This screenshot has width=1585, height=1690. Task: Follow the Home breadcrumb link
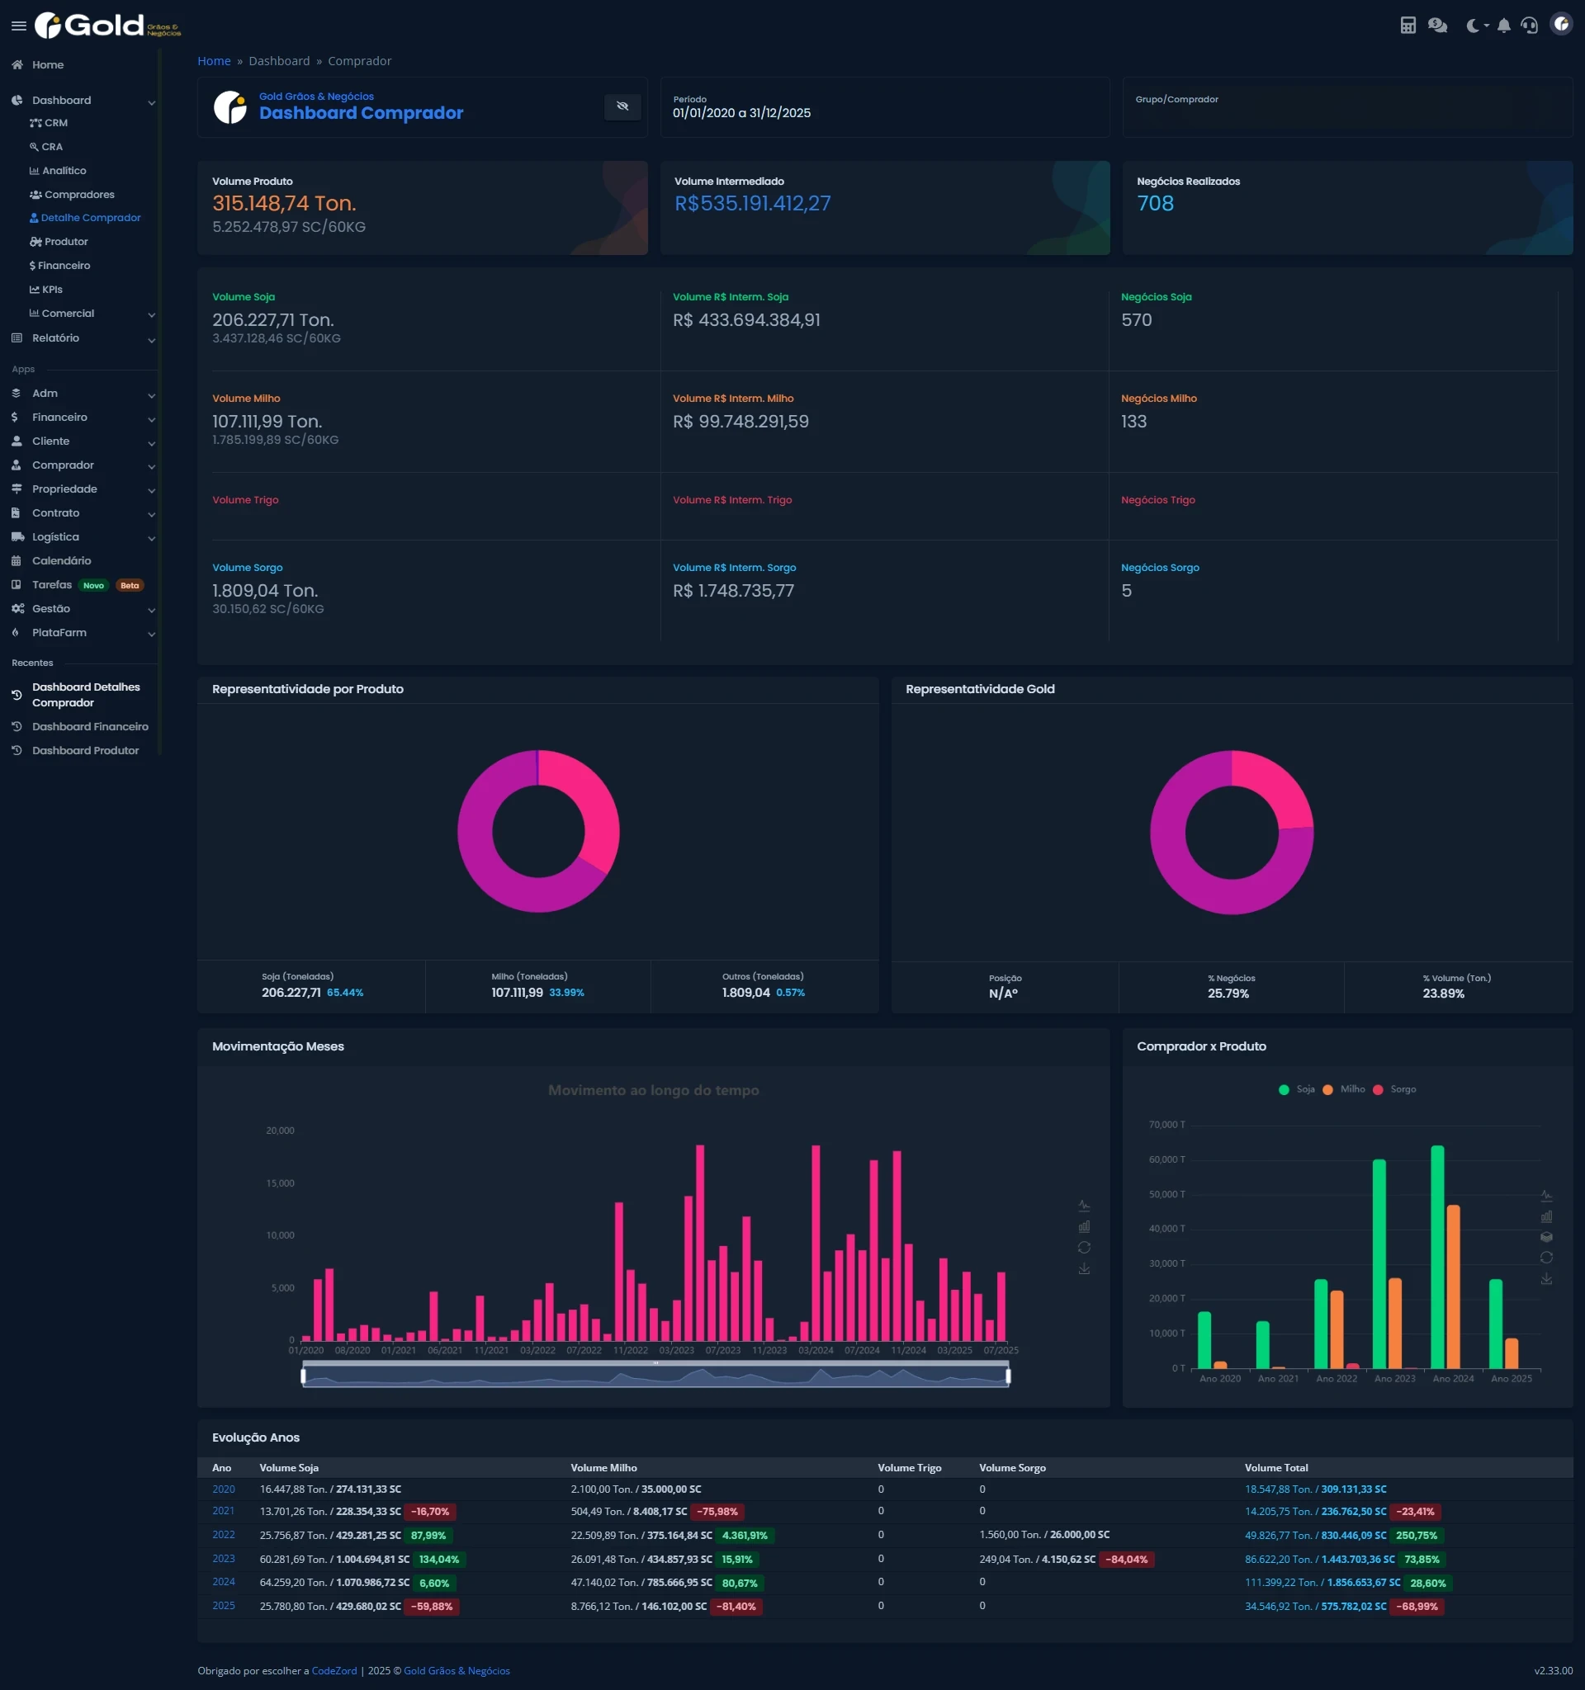pos(214,61)
